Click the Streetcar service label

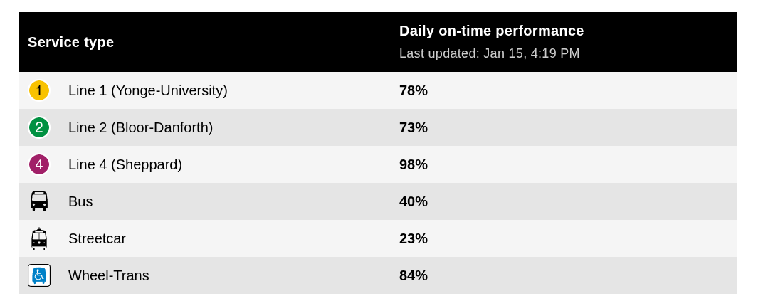click(97, 238)
